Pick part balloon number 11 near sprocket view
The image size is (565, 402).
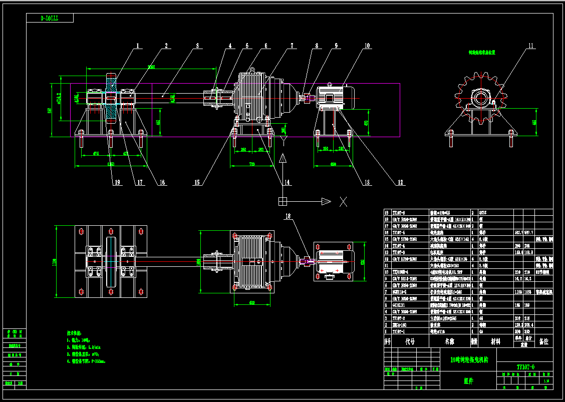click(530, 46)
